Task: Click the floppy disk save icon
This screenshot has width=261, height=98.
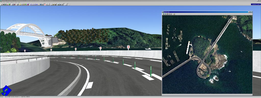Action: point(55,5)
